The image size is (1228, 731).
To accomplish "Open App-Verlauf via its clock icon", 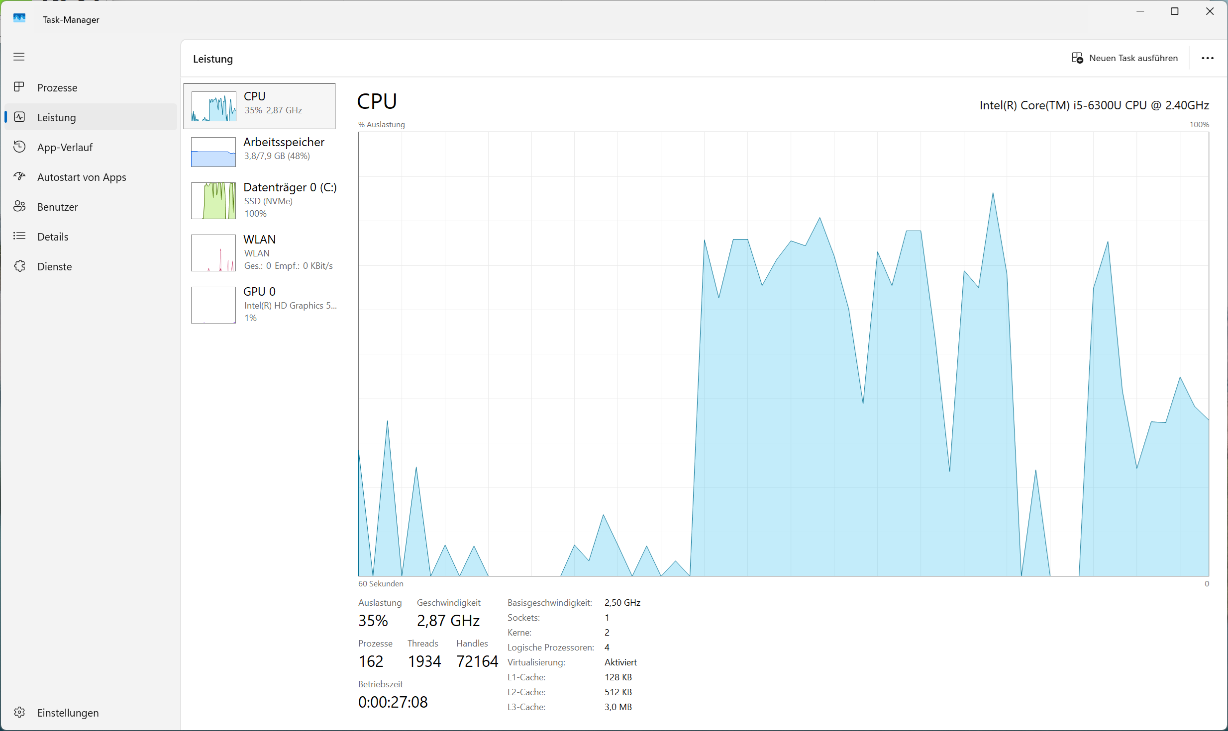I will (x=19, y=147).
